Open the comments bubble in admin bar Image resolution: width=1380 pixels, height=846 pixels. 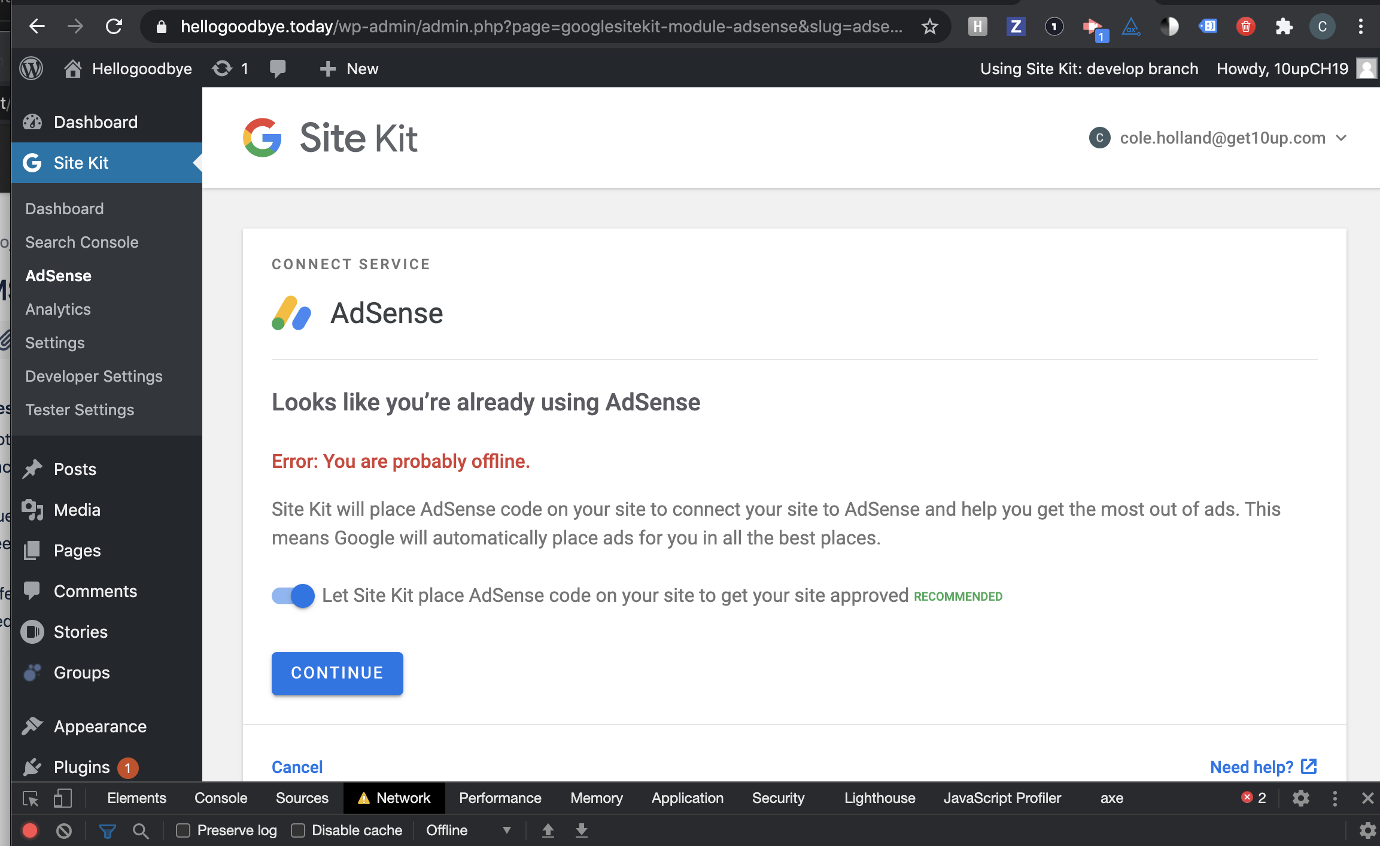(277, 69)
